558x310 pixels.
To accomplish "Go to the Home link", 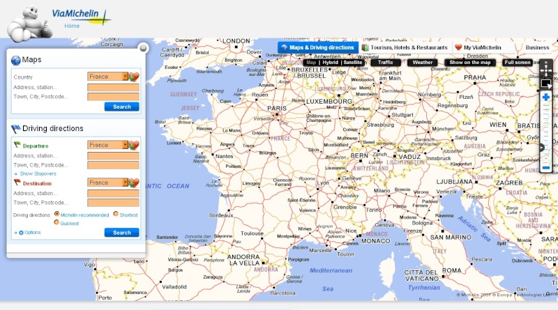I will [x=72, y=26].
